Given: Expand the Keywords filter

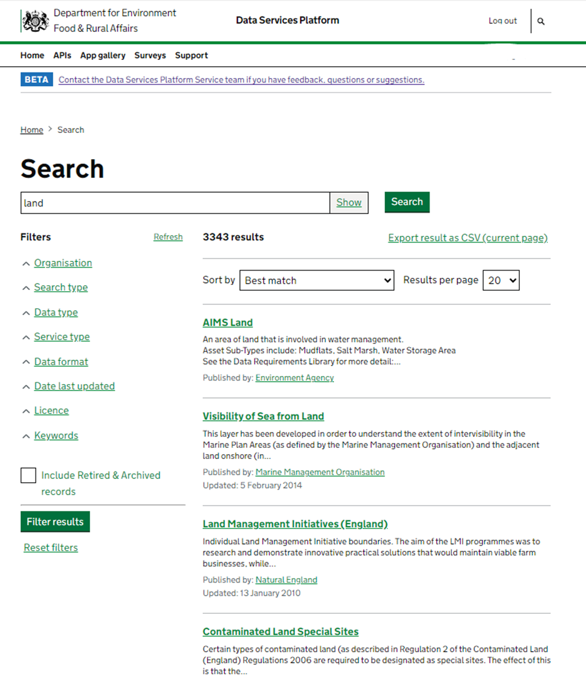Looking at the screenshot, I should 56,435.
